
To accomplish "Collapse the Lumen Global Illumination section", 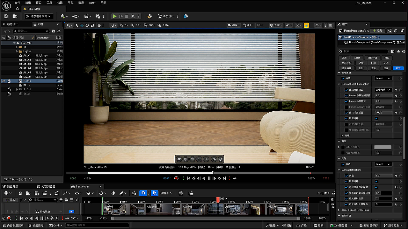I will click(x=339, y=84).
